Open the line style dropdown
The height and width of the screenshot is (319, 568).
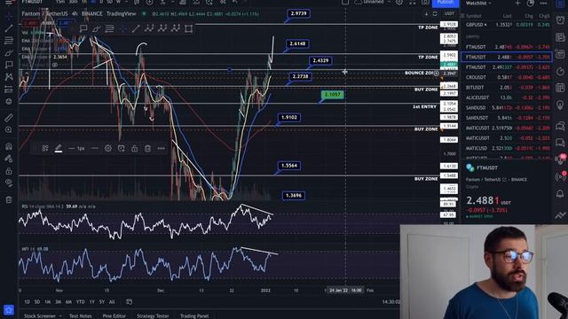point(95,148)
